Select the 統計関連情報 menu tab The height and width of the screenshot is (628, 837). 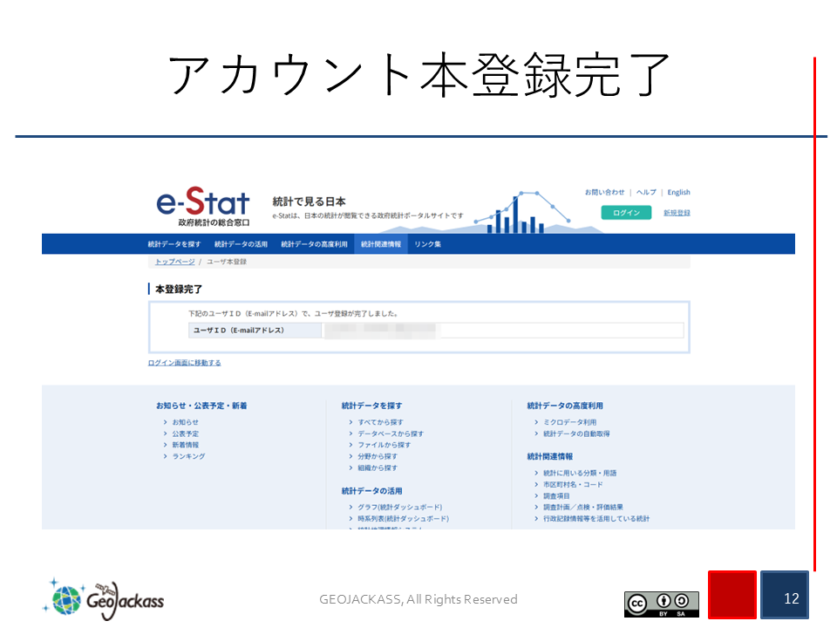[381, 244]
